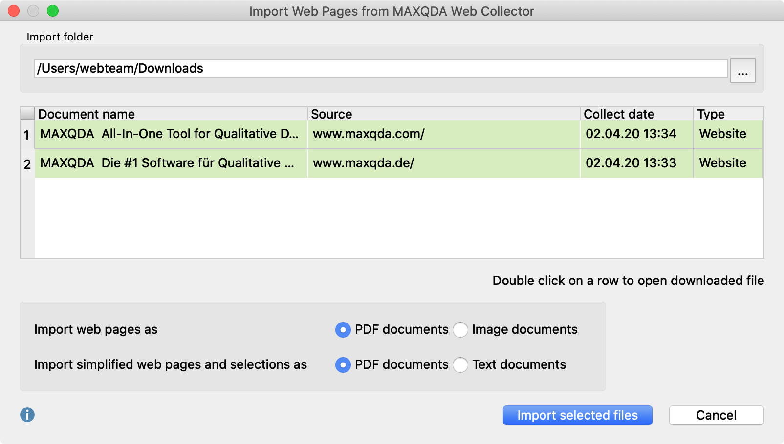The image size is (784, 444).
Task: Select Text documents radio button
Action: click(460, 365)
